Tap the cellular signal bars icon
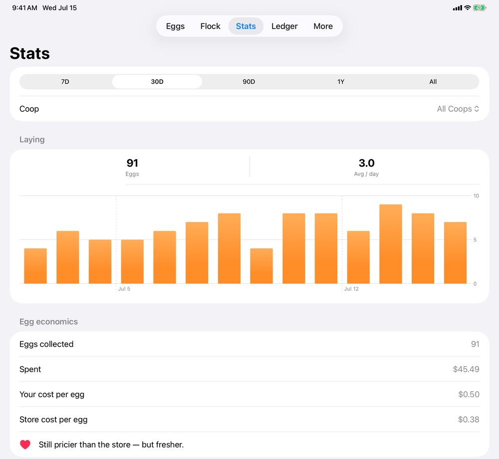The image size is (499, 459). click(457, 8)
